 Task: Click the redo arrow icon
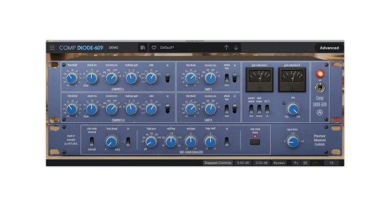pos(315,163)
